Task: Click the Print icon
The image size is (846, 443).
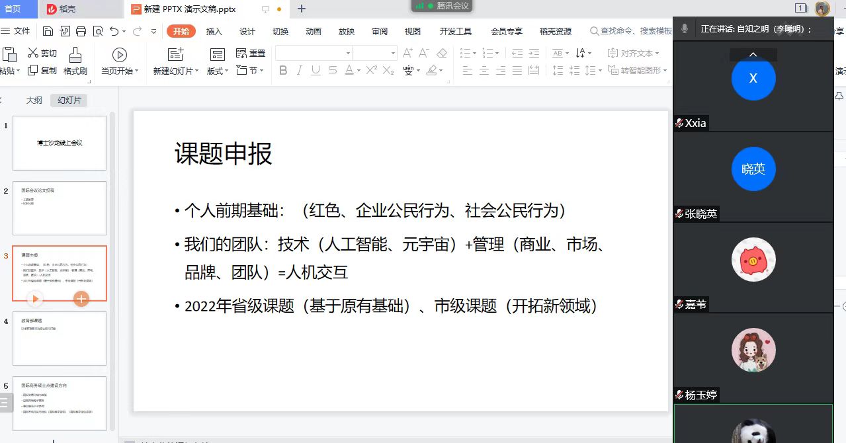Action: (81, 31)
